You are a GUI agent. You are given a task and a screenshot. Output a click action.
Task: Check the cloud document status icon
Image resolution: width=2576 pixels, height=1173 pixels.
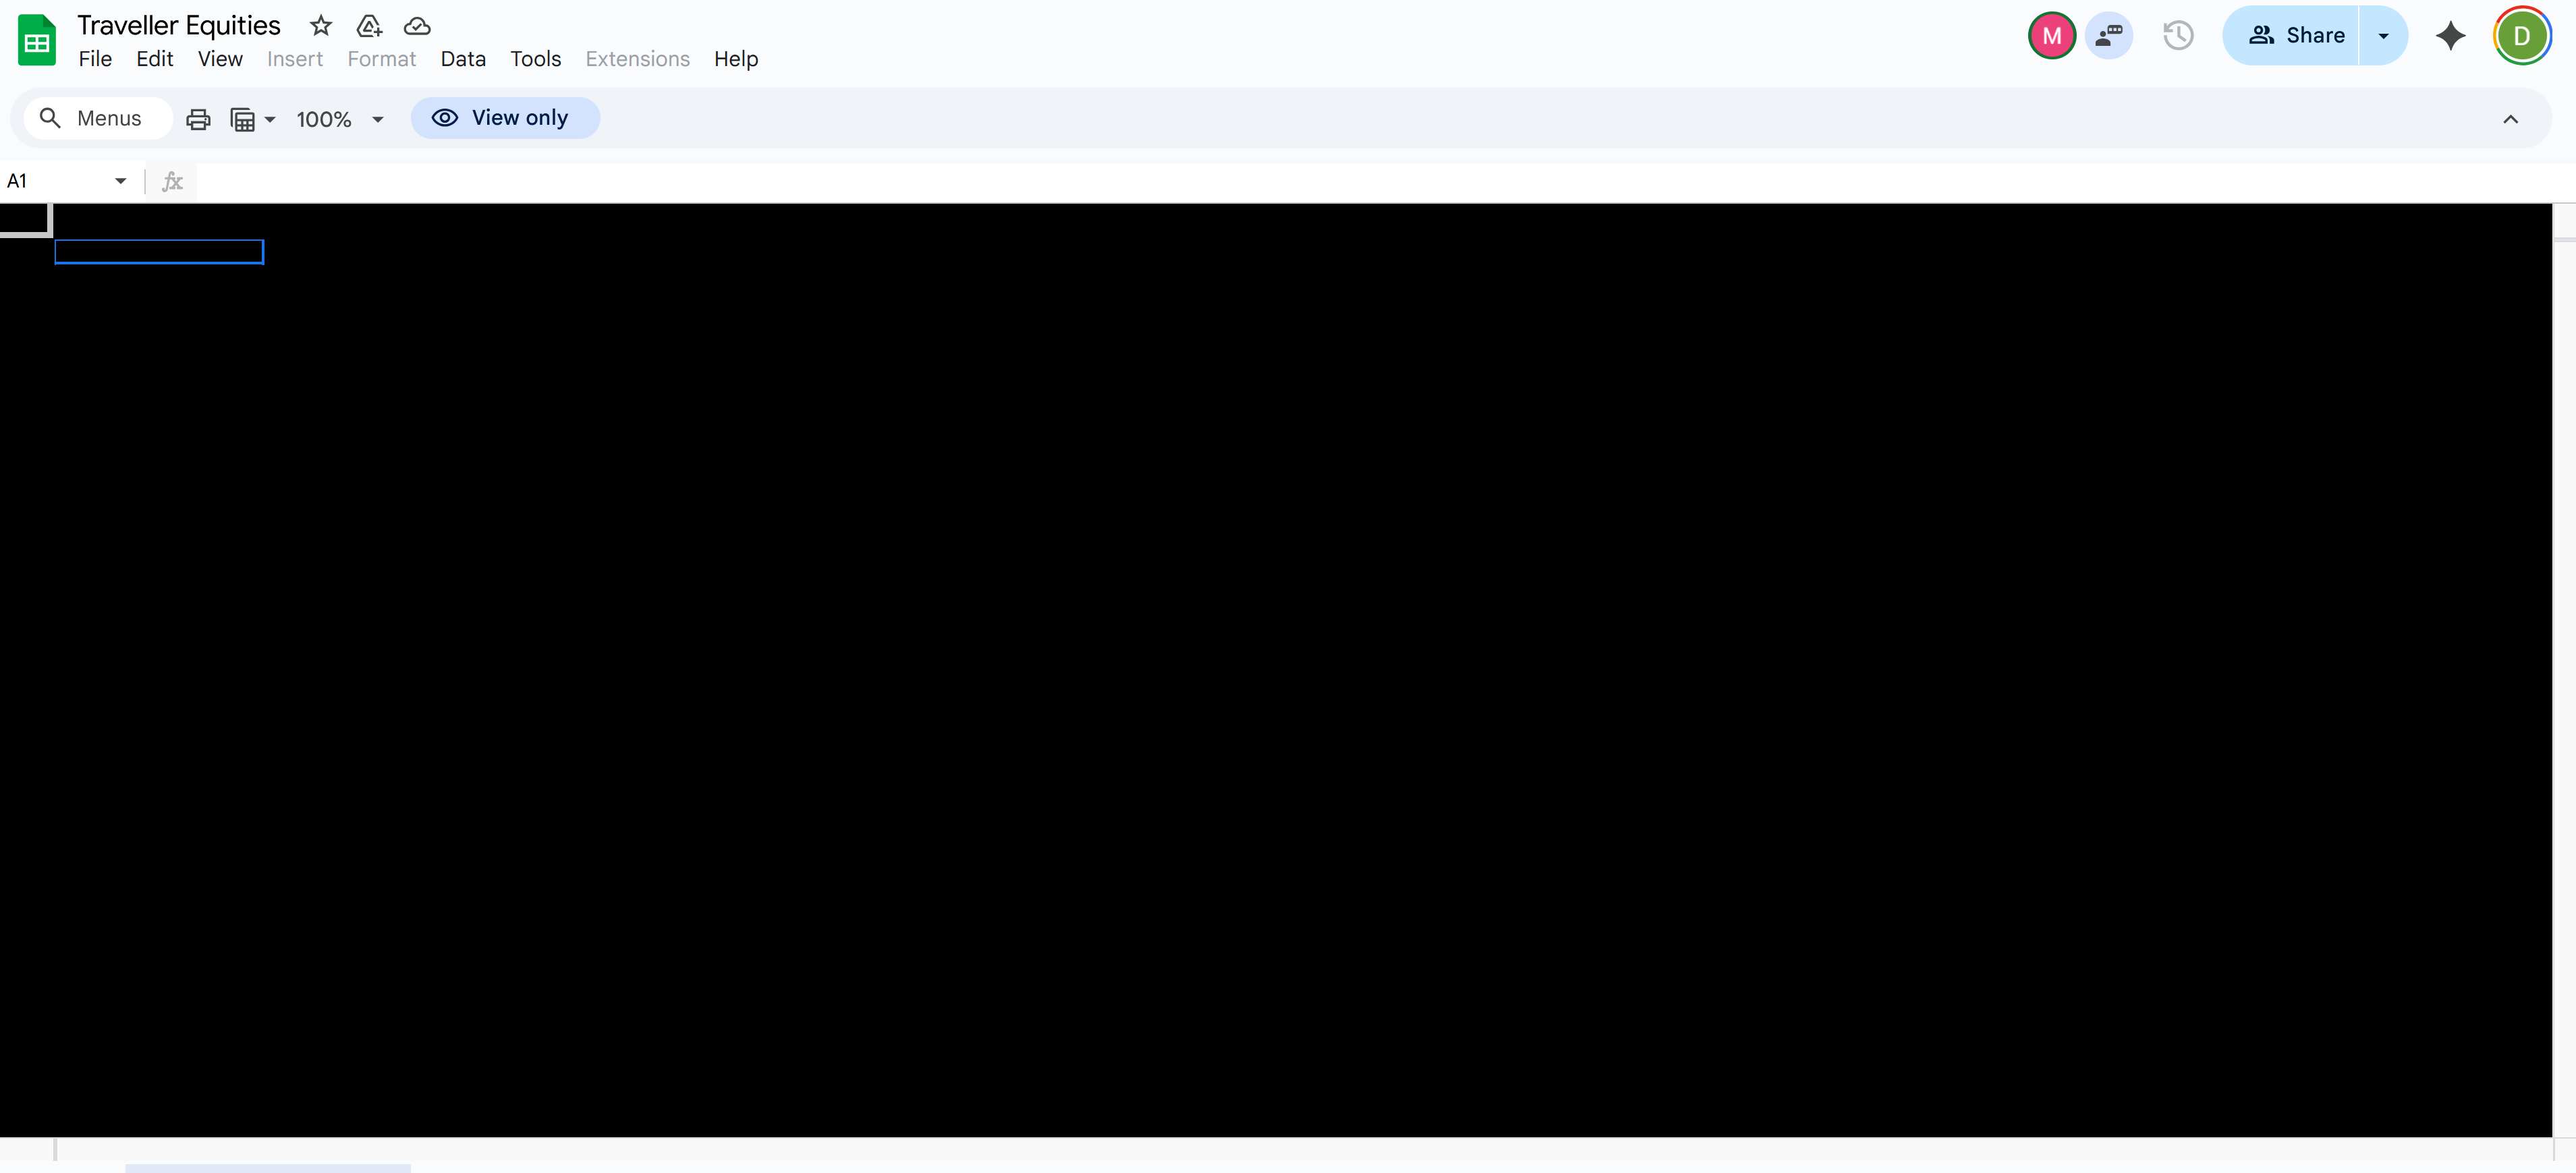pyautogui.click(x=417, y=26)
